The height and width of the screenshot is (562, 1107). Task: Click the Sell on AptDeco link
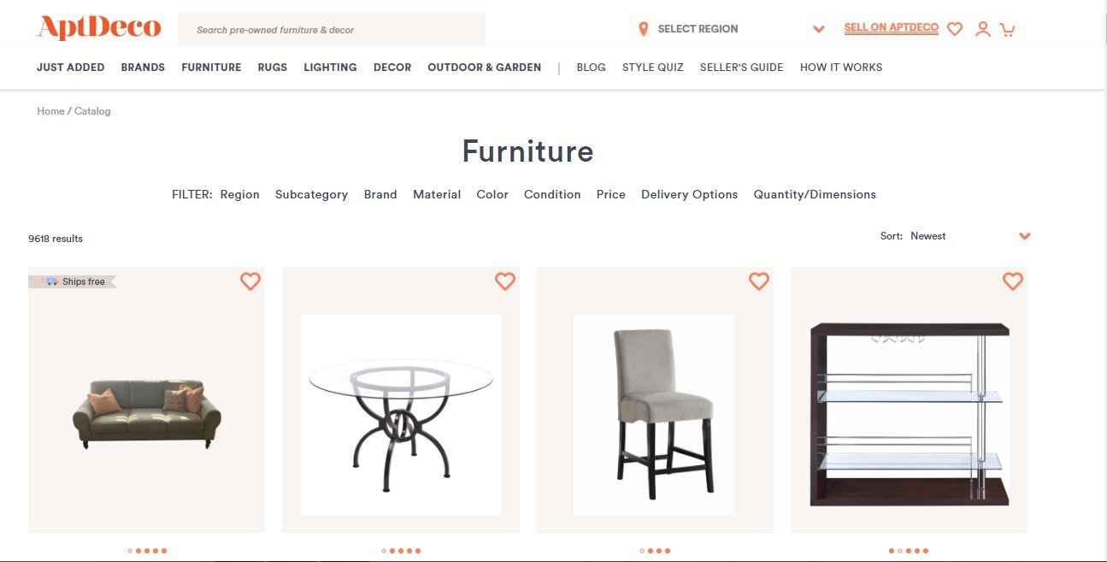pyautogui.click(x=892, y=27)
